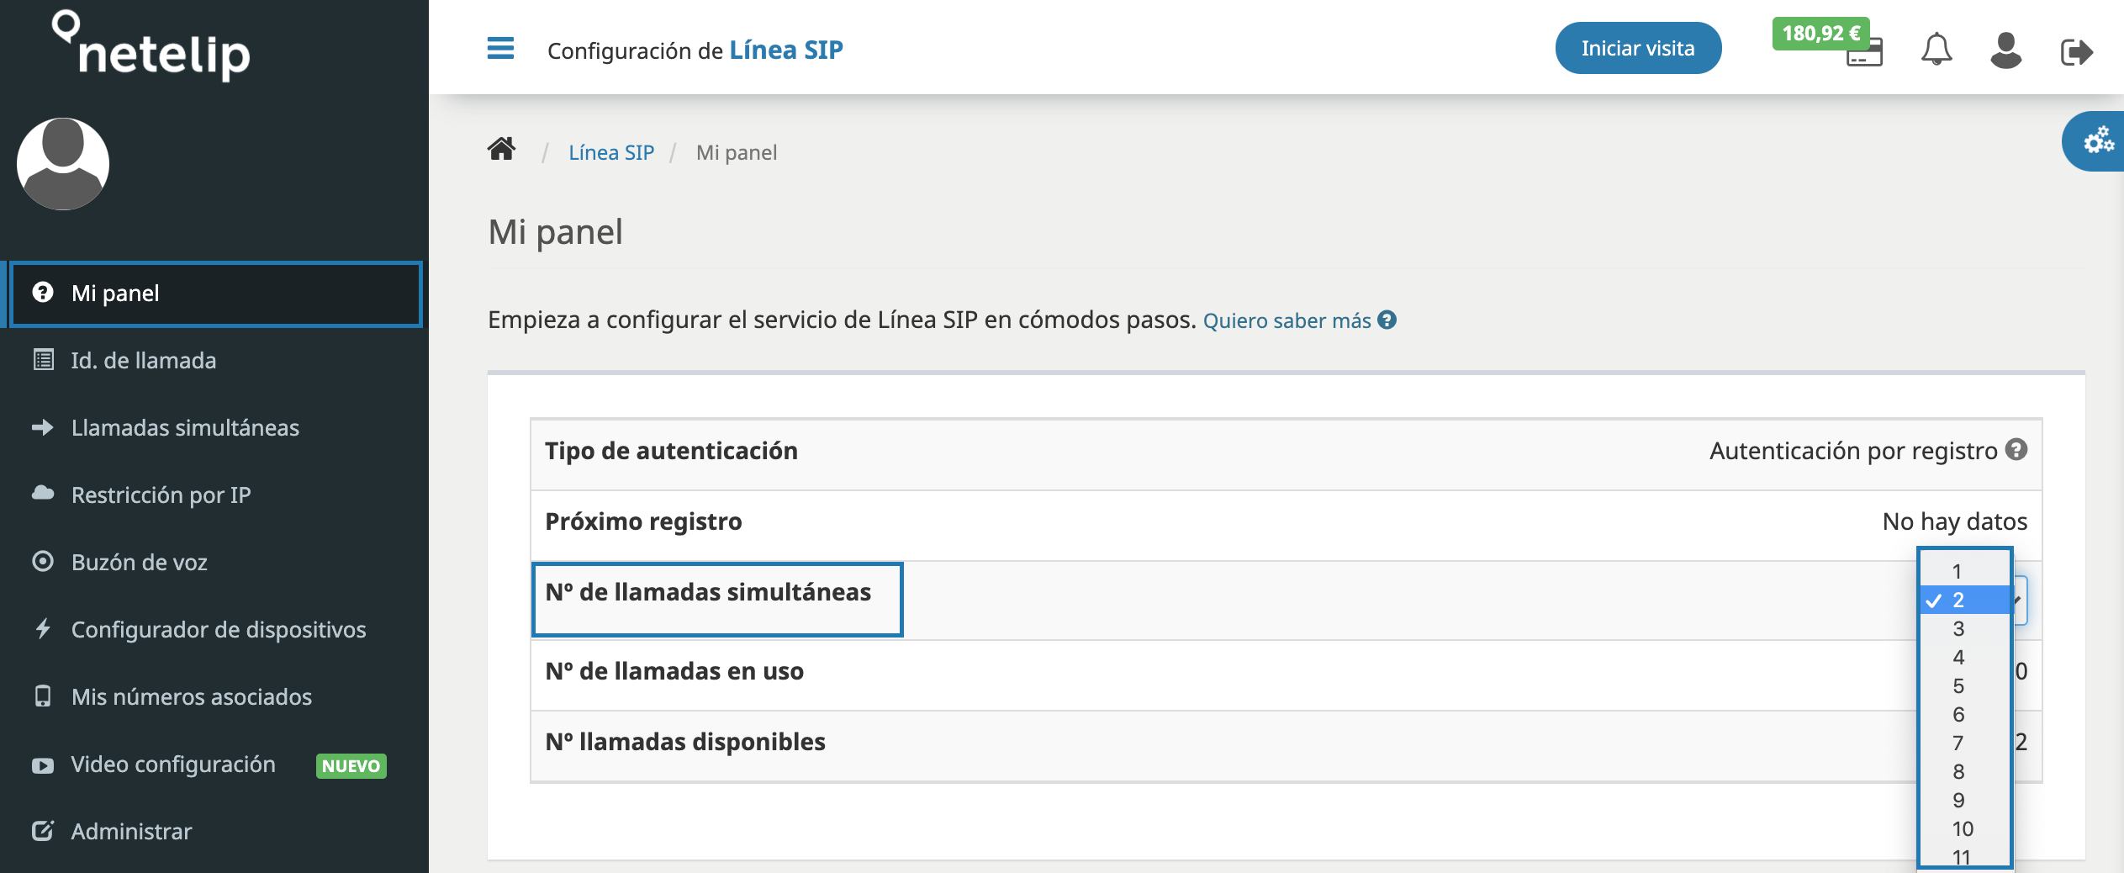Click the Iniciar visita button

[x=1637, y=48]
